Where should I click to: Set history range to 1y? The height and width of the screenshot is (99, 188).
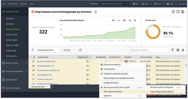(x=130, y=20)
